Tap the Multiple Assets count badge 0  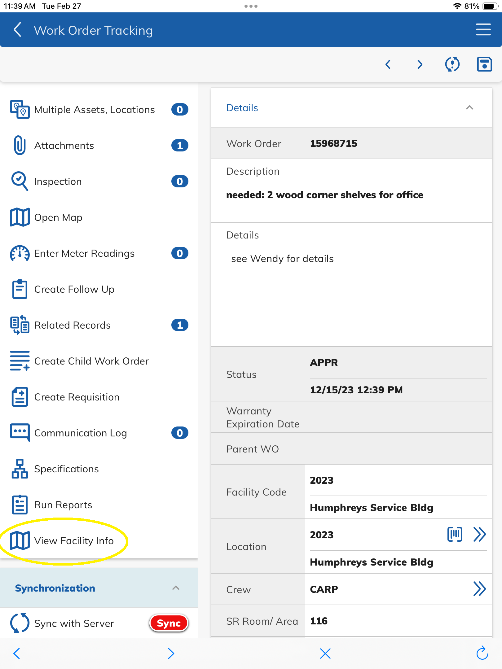click(180, 109)
